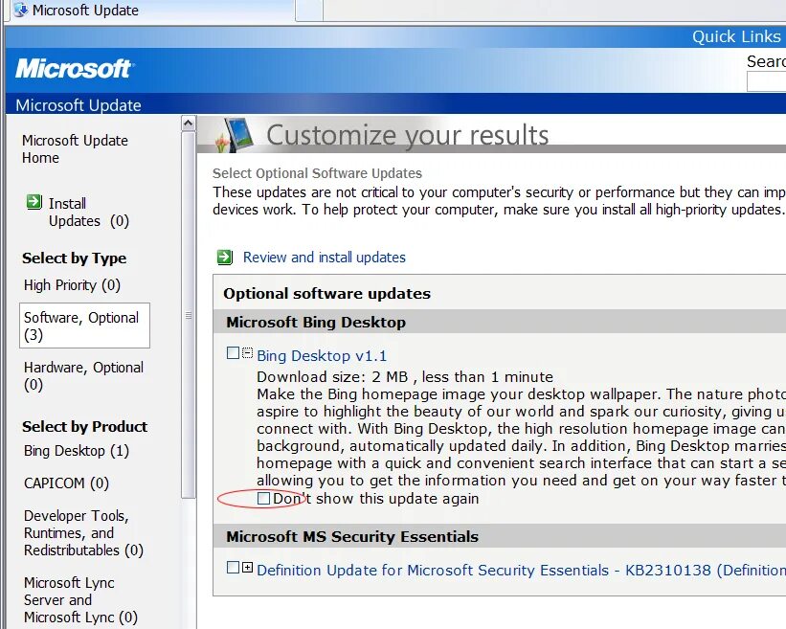Select the Microsoft Update browser tab

click(150, 10)
